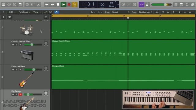The image size is (196, 110).
Task: Toggle the Flex show/hide icon
Action: click(50, 12)
